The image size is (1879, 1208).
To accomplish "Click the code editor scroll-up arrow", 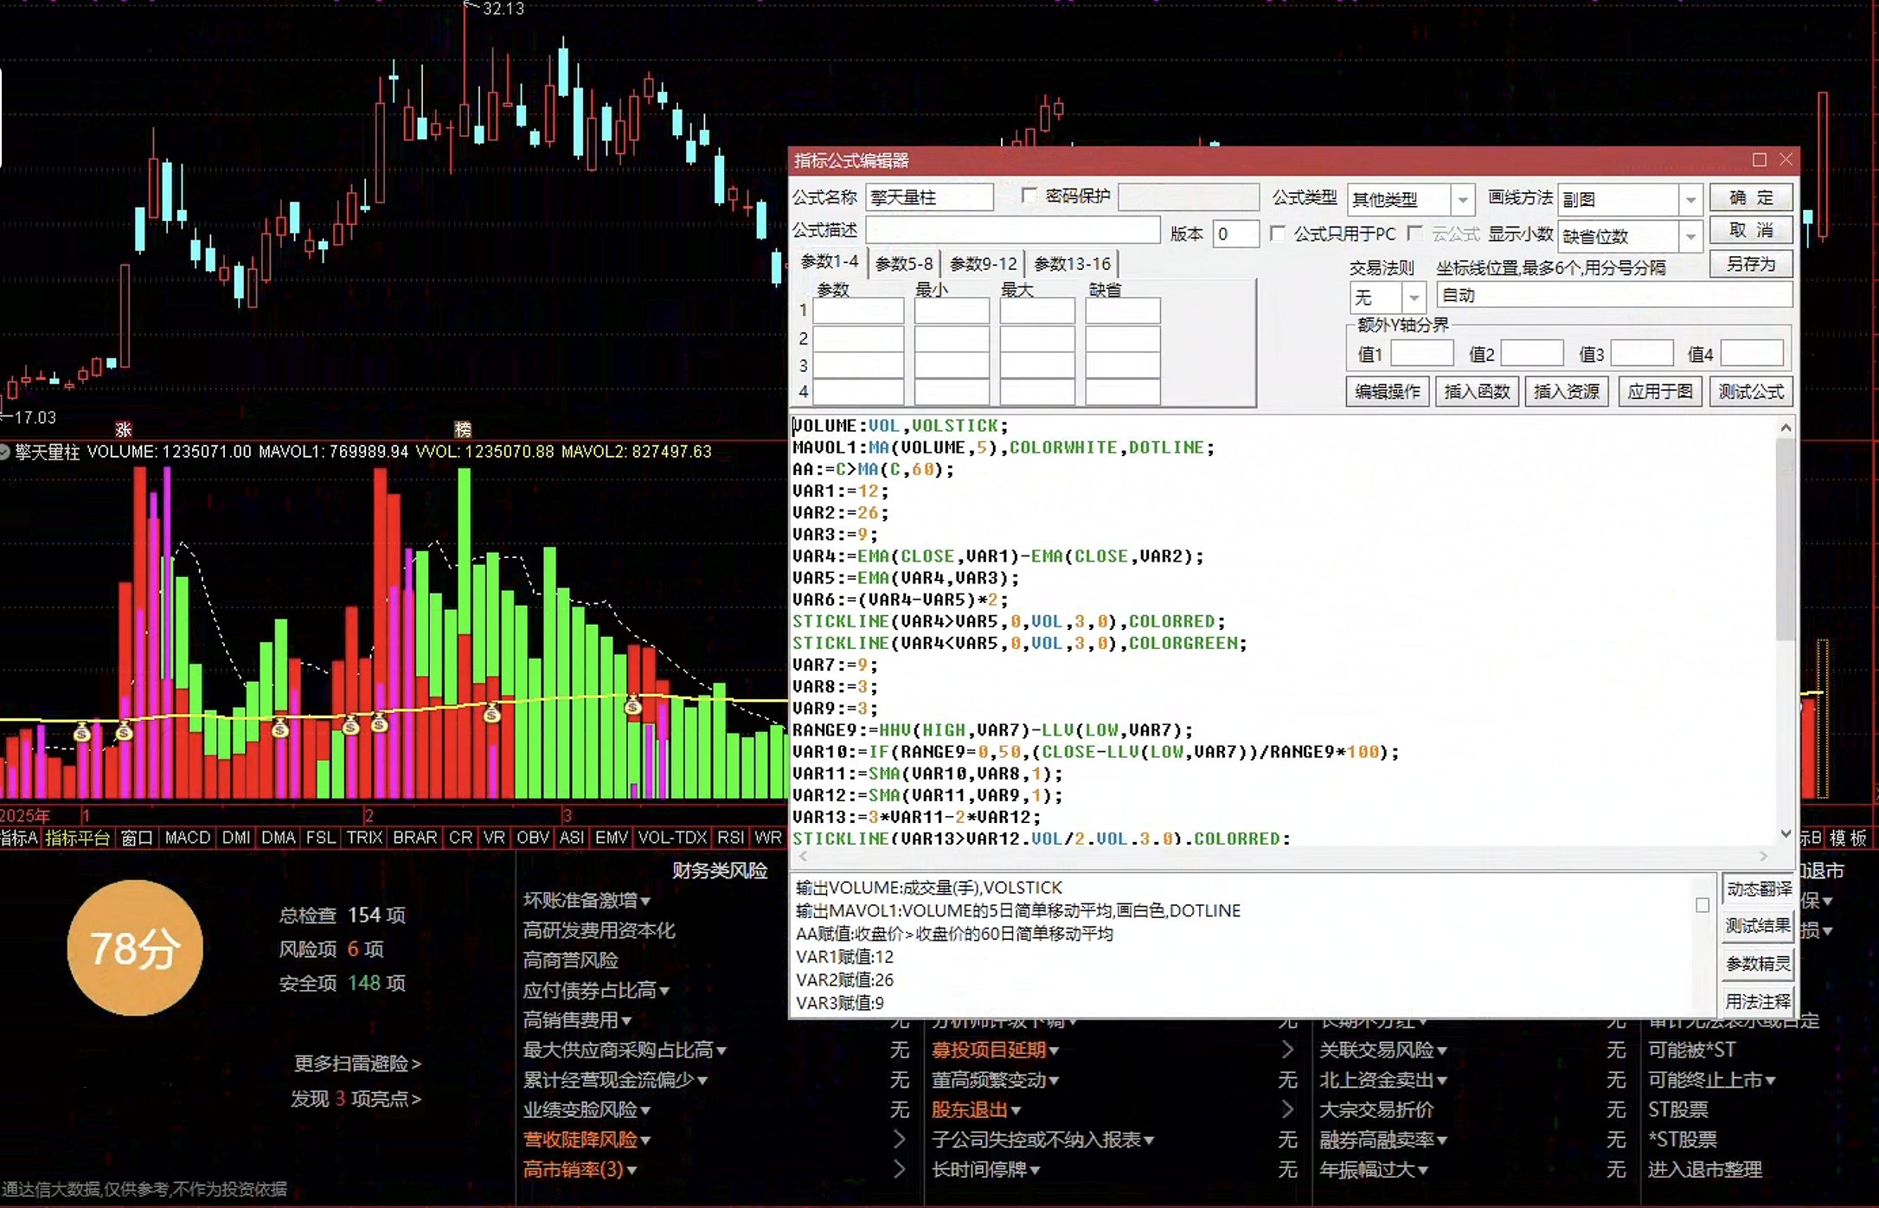I will [x=1786, y=427].
